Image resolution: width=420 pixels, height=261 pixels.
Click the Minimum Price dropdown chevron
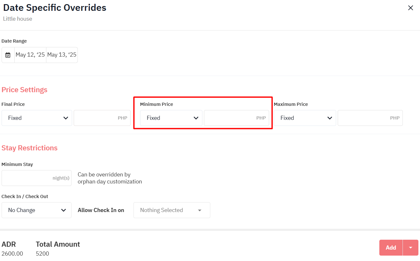click(x=196, y=118)
